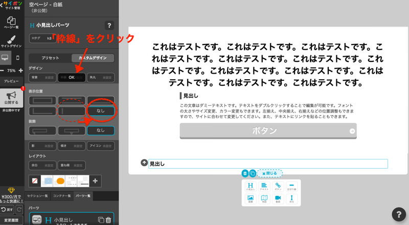Switch to smartphone view

point(18,58)
